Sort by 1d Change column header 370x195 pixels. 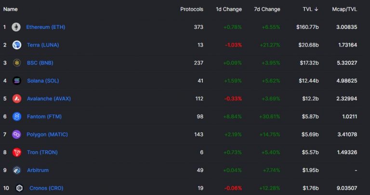coord(228,9)
